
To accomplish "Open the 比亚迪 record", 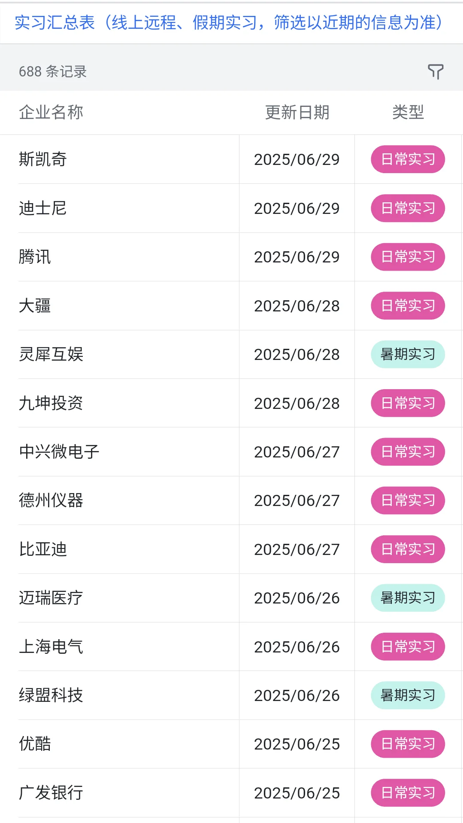I will tap(231, 549).
